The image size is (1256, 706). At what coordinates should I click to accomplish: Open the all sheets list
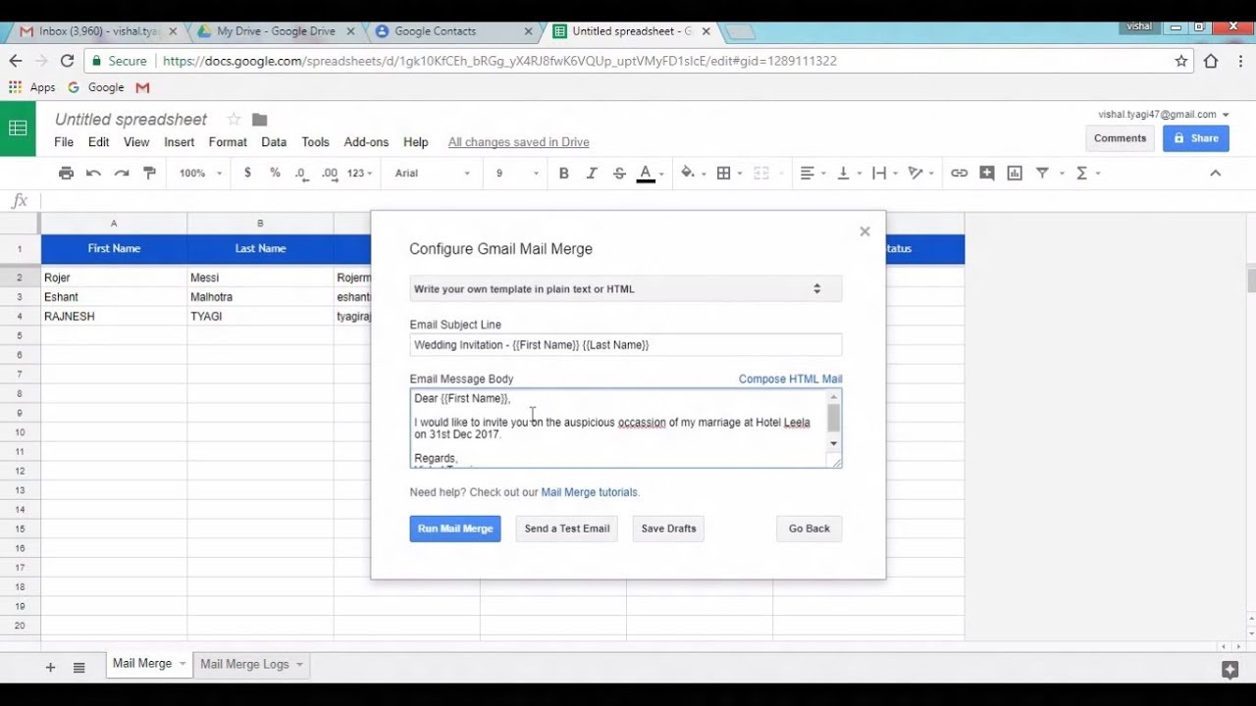pyautogui.click(x=79, y=667)
